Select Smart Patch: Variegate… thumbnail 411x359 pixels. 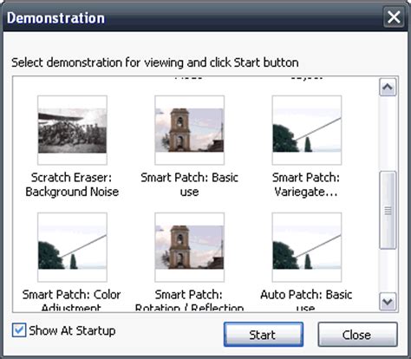pos(307,130)
